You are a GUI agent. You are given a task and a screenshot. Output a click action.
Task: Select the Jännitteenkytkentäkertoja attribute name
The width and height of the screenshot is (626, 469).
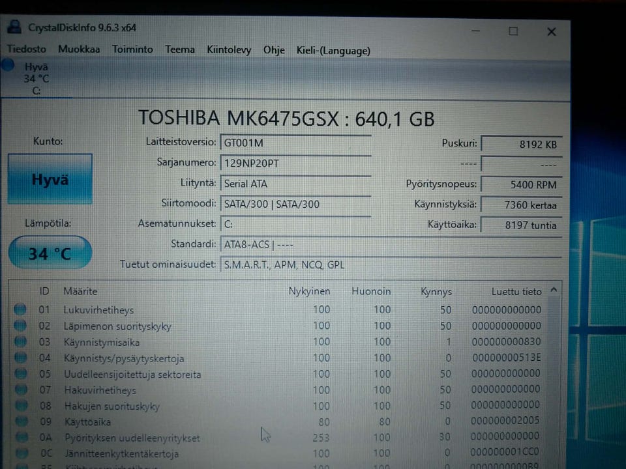[x=122, y=454]
